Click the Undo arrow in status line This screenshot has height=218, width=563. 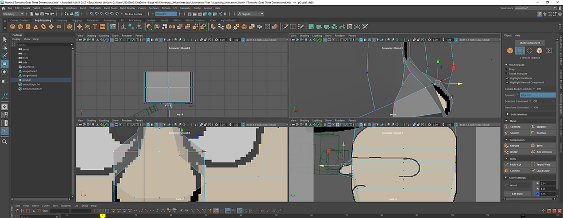[x=47, y=14]
